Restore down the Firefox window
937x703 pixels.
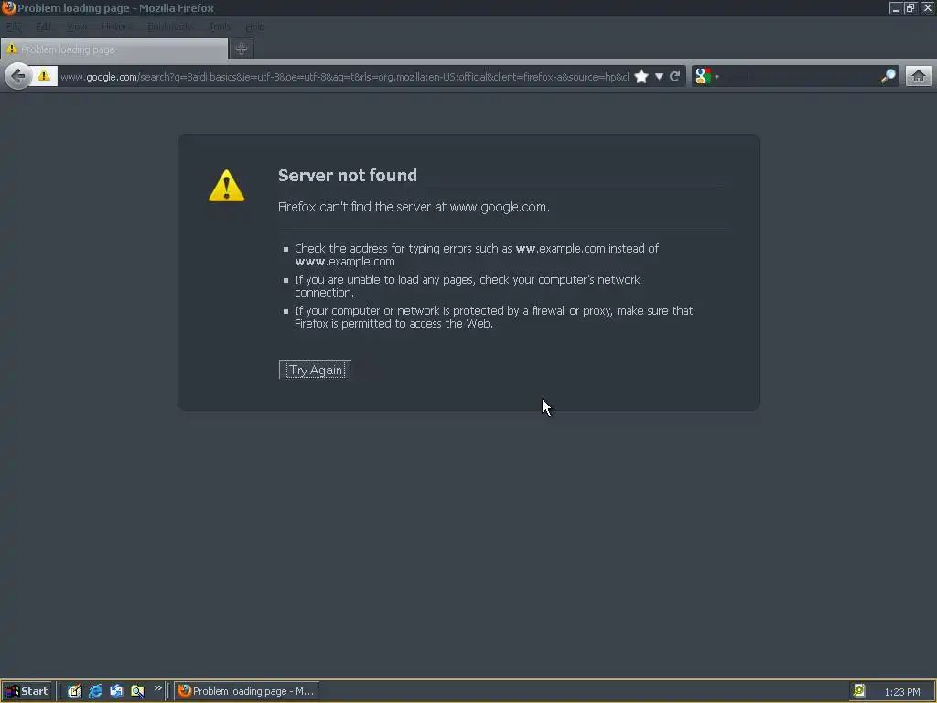(910, 7)
